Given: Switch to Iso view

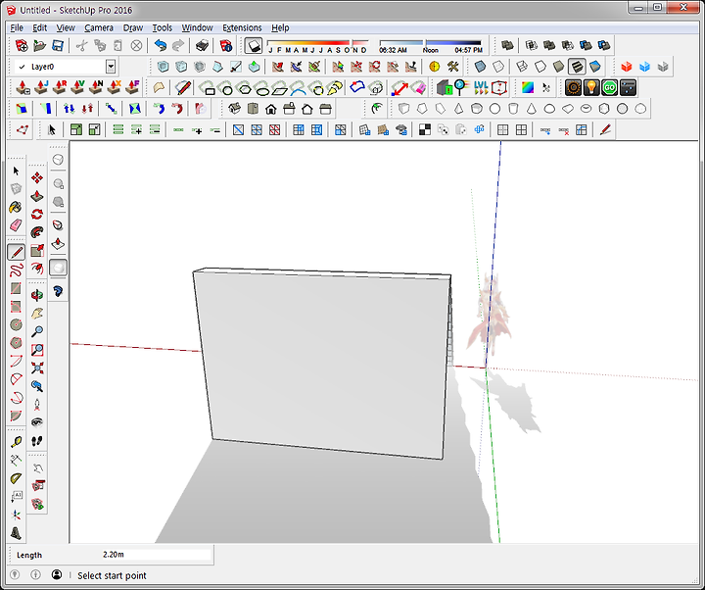Looking at the screenshot, I should (x=235, y=109).
